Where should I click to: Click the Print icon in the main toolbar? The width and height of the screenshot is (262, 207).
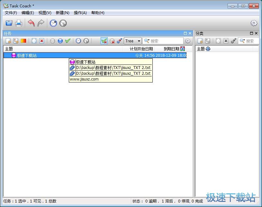click(x=19, y=23)
